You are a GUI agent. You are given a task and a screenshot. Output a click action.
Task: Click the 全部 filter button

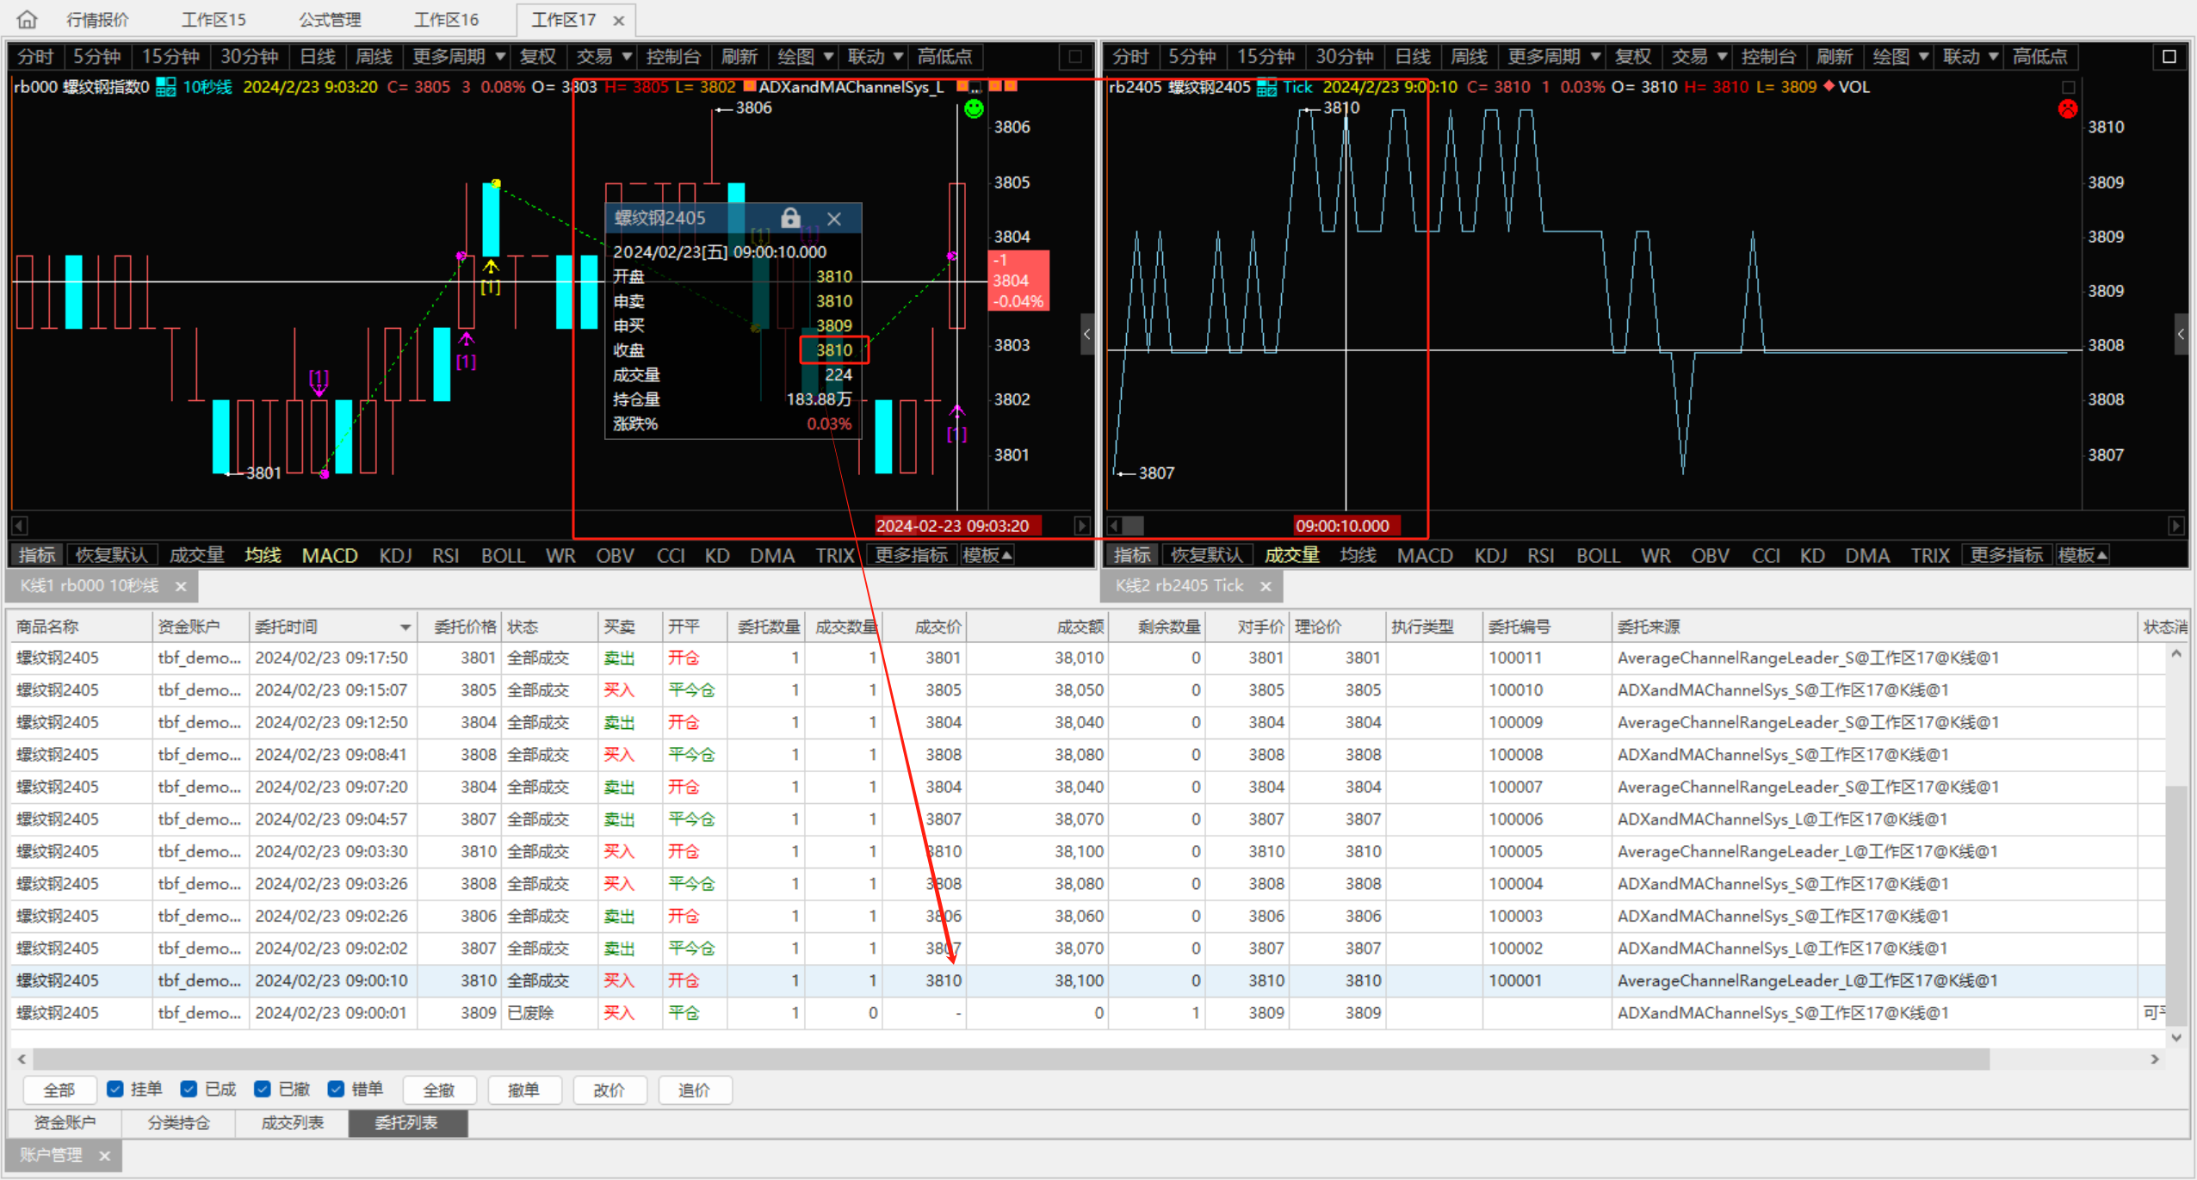click(59, 1090)
